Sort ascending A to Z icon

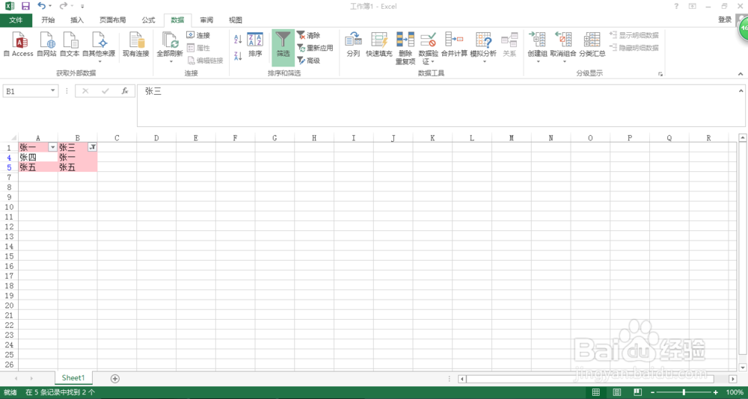pyautogui.click(x=238, y=39)
